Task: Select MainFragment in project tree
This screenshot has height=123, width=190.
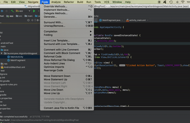Action: coord(18,60)
